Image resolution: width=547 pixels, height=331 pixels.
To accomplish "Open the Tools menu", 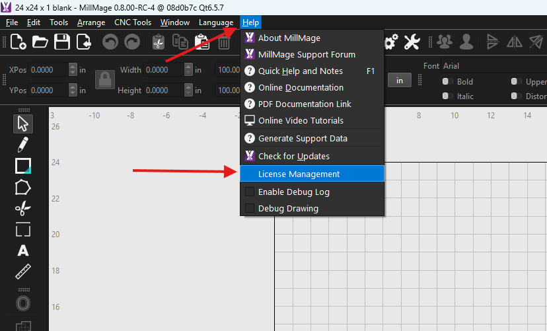I will [59, 22].
